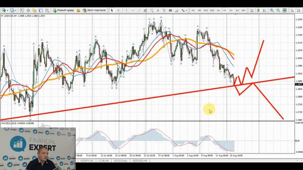This screenshot has height=170, width=303.
Task: Click the Zoom in magnifier icon
Action: [272, 10]
